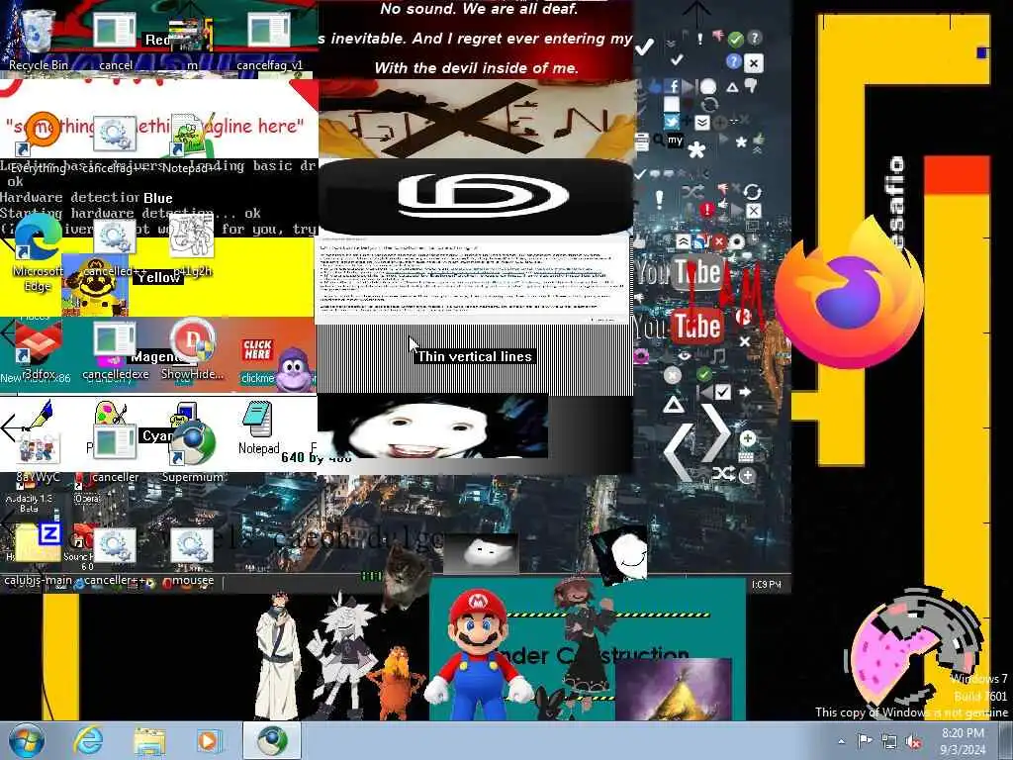Select the clickme desktop icon
The image size is (1013, 760).
point(258,360)
